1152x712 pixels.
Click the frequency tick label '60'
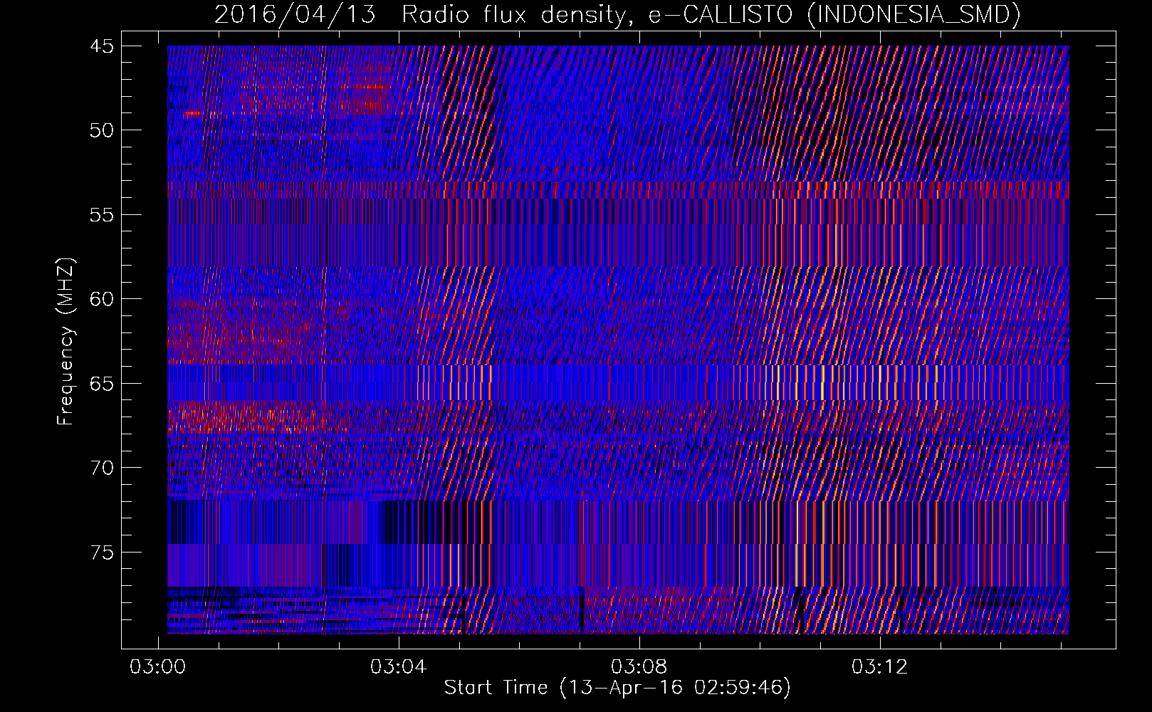tap(102, 299)
